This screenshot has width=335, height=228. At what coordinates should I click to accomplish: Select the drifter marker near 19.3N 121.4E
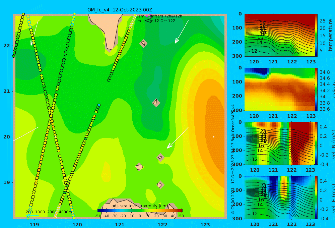tap(139, 166)
